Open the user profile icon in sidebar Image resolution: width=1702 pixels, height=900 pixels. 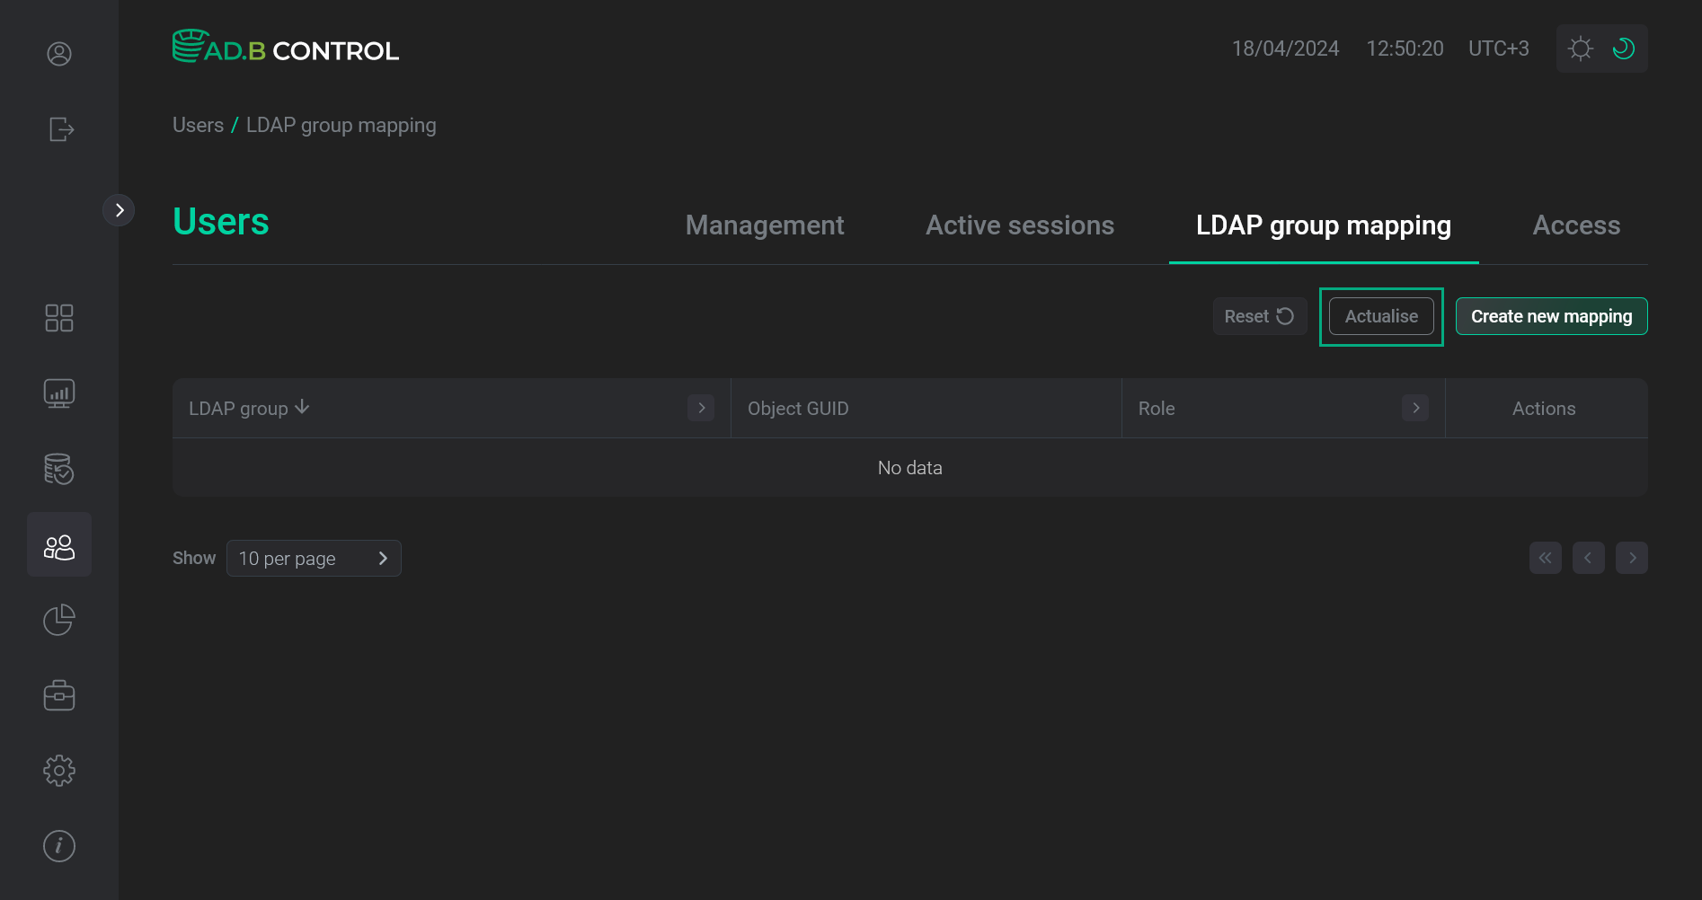tap(58, 54)
